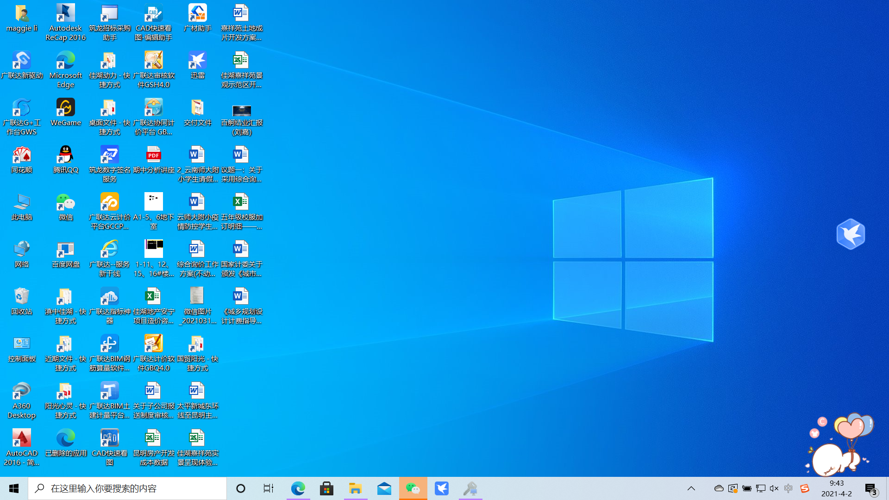This screenshot has height=500, width=889.
Task: Open File Explorer from the taskbar
Action: coord(355,488)
